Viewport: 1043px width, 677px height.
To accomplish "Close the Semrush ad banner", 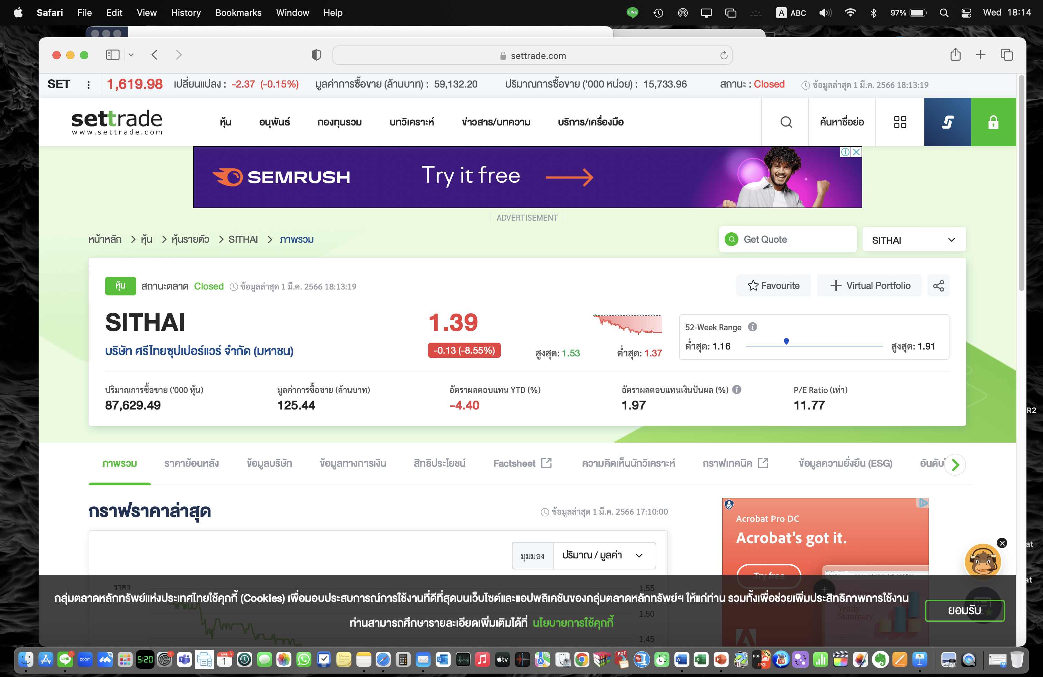I will 856,152.
